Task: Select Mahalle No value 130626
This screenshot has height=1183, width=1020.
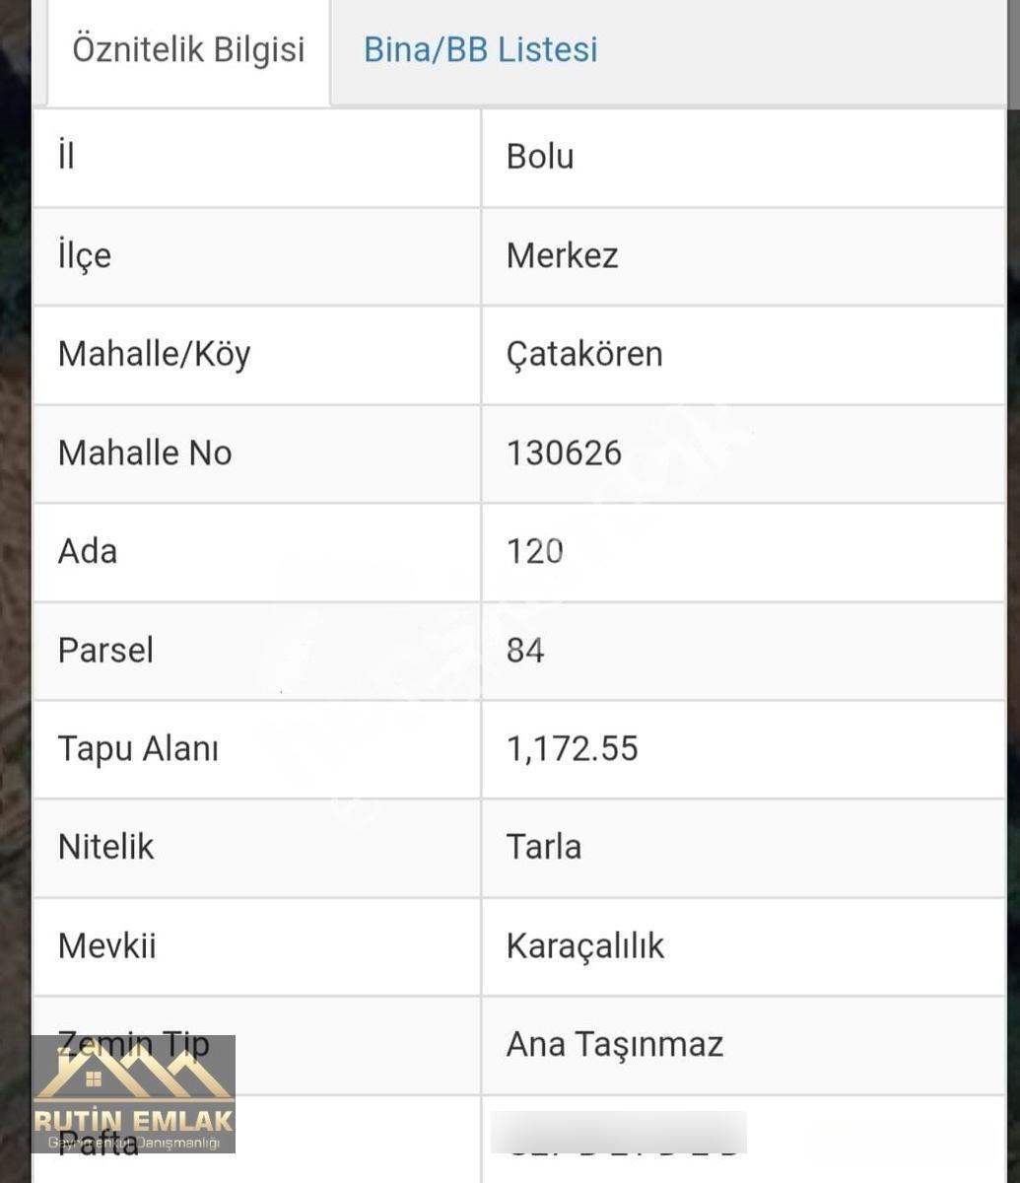Action: pos(564,453)
